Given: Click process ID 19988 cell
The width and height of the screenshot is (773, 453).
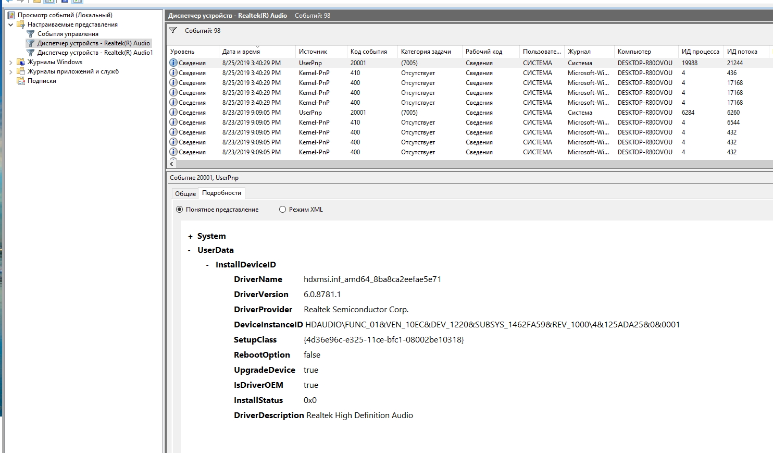Looking at the screenshot, I should [689, 63].
